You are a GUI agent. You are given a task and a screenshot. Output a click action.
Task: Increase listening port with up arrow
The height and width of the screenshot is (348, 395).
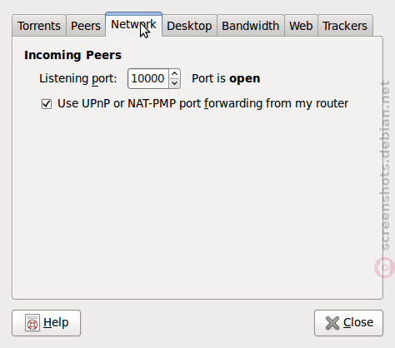[x=175, y=74]
